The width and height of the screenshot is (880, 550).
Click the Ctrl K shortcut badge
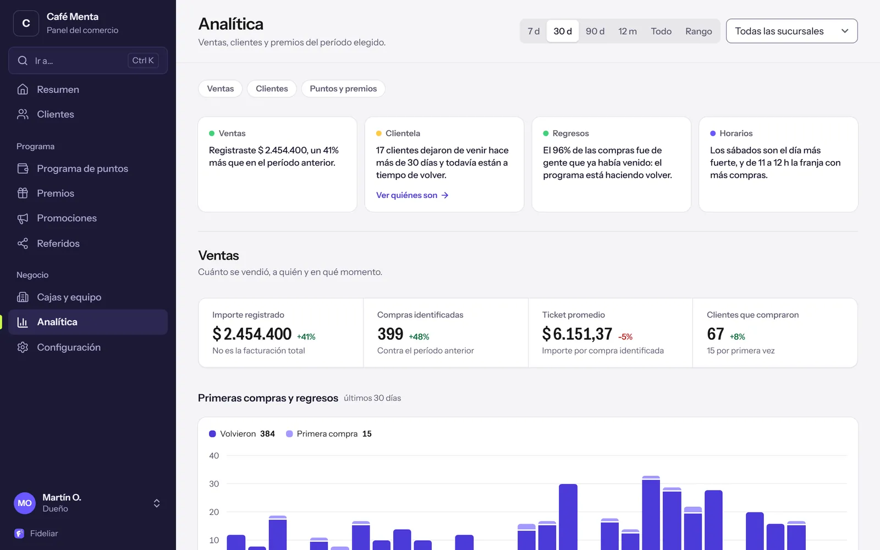(143, 61)
